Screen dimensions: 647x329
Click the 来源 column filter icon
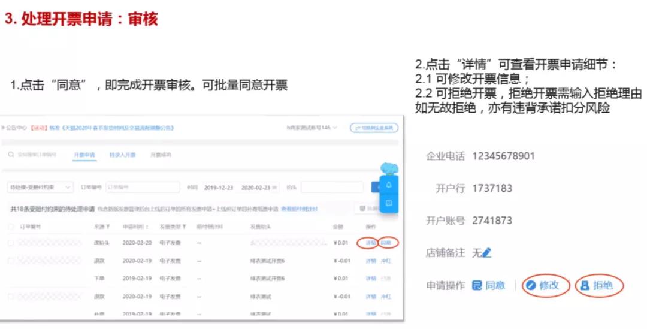108,227
